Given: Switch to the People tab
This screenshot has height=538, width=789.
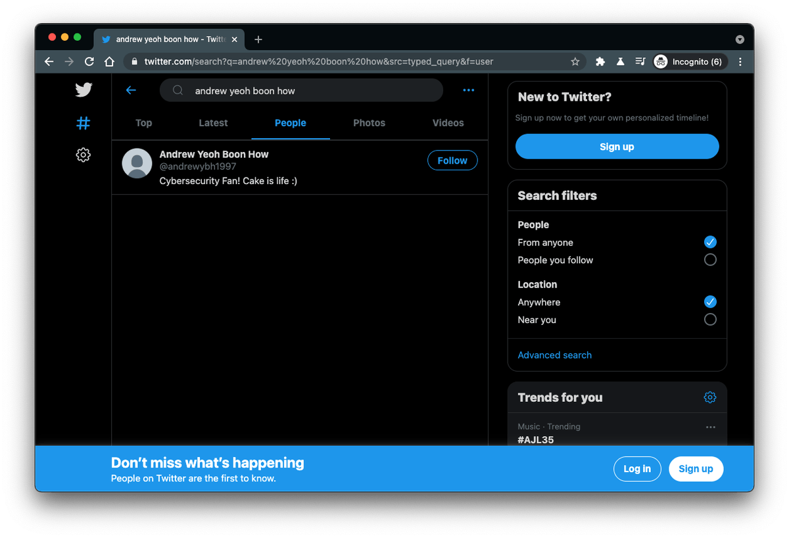Looking at the screenshot, I should [x=291, y=123].
